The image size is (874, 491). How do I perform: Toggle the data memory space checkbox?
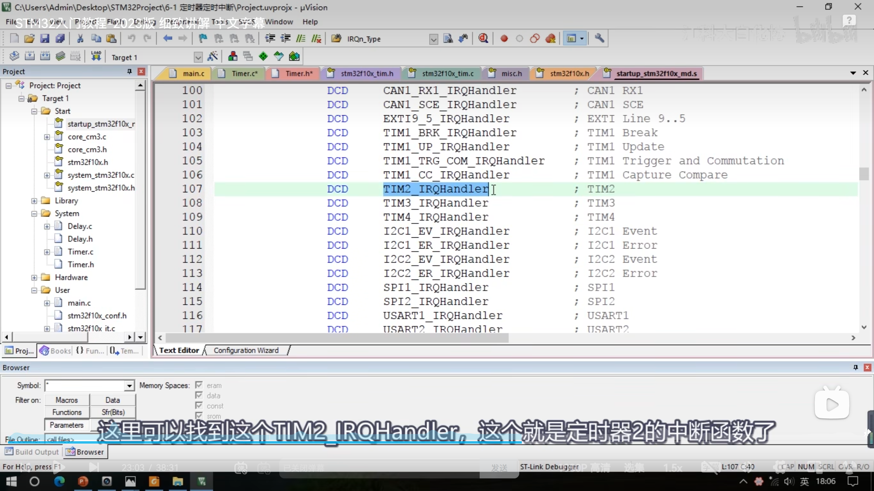click(x=199, y=396)
